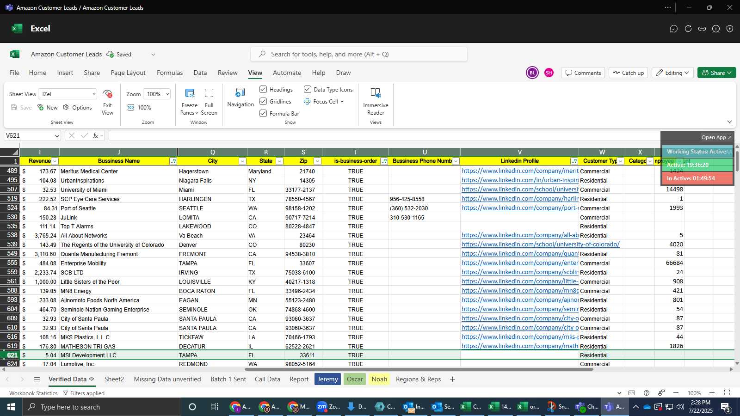Click the Focus Cell icon

pyautogui.click(x=307, y=101)
